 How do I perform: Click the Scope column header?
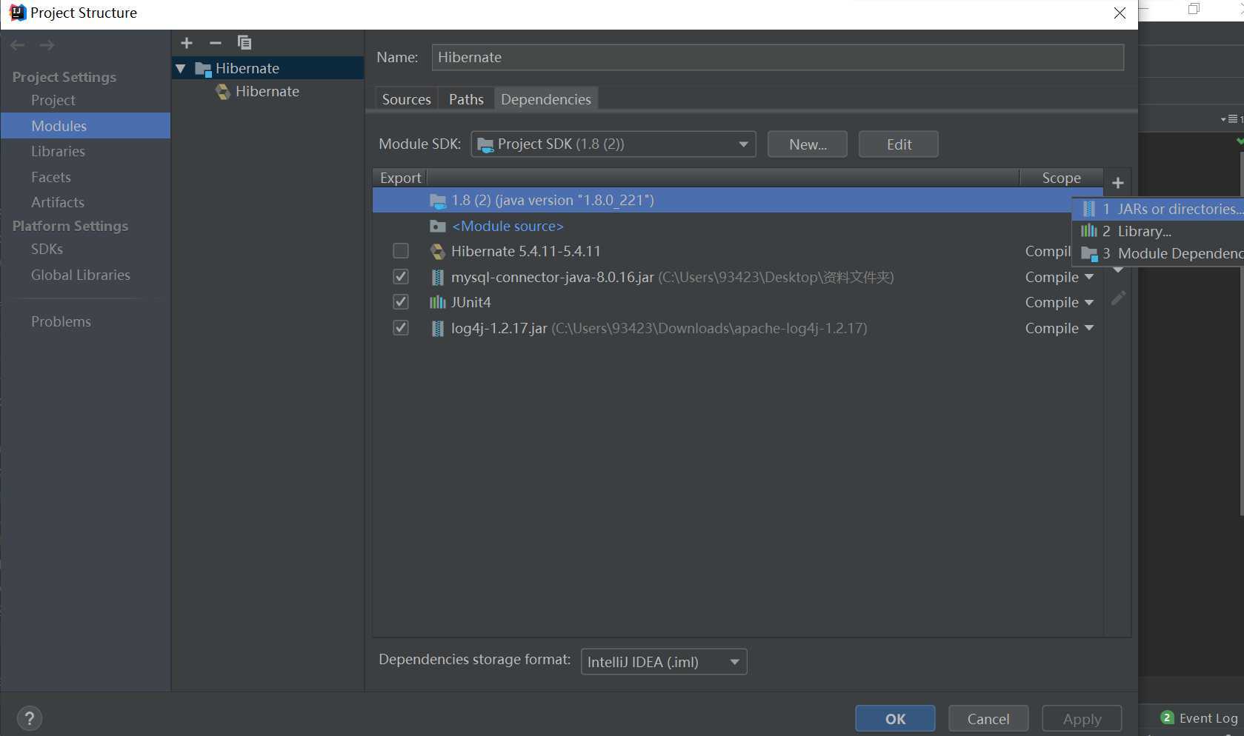click(1061, 178)
